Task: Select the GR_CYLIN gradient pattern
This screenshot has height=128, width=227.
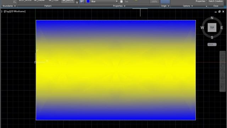Action: 53,1
